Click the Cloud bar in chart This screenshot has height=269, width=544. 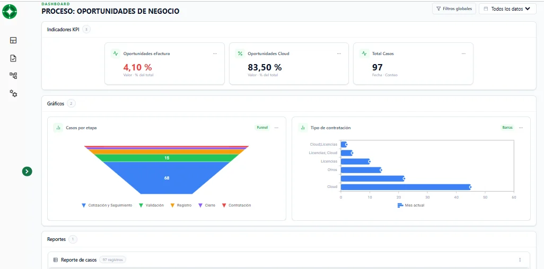[405, 187]
